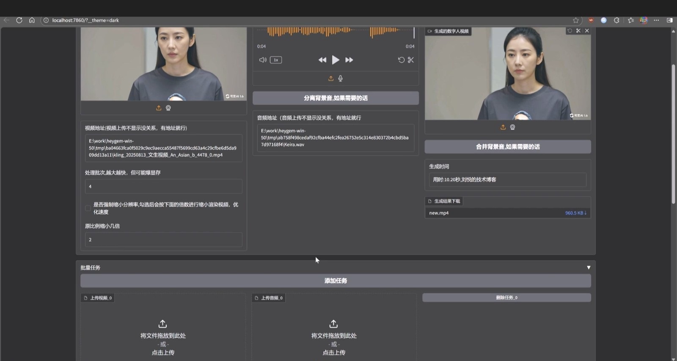677x361 pixels.
Task: Close the generated digital human video
Action: pyautogui.click(x=587, y=31)
